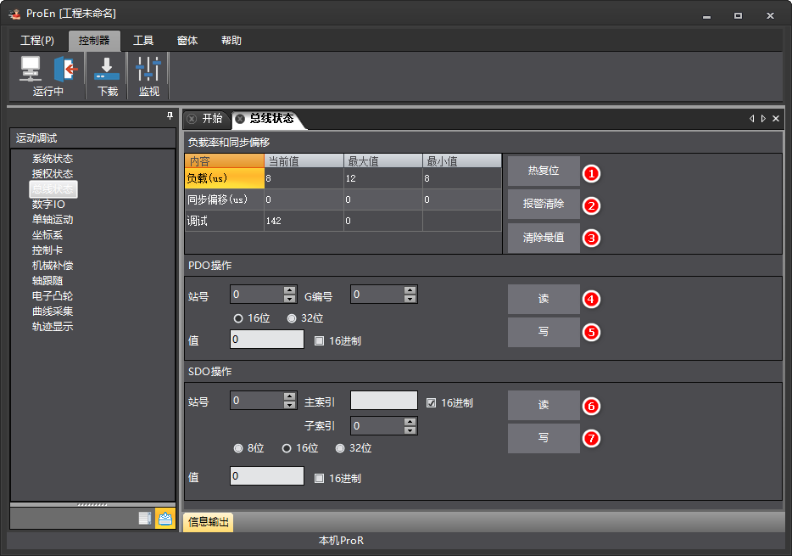This screenshot has width=792, height=556.
Task: Select the SDO 16位 radio button
Action: click(x=287, y=448)
